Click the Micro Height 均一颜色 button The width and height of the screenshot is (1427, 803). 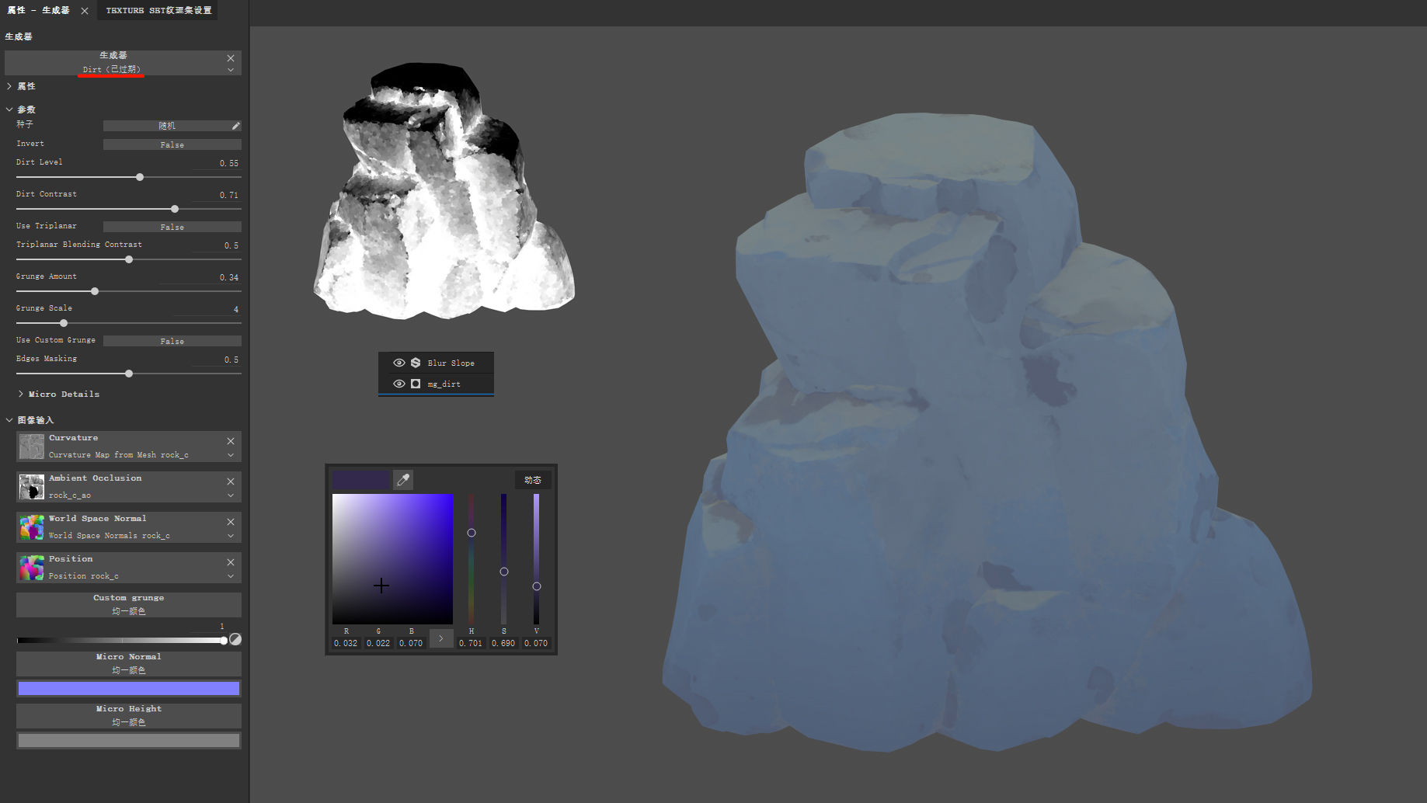[129, 716]
